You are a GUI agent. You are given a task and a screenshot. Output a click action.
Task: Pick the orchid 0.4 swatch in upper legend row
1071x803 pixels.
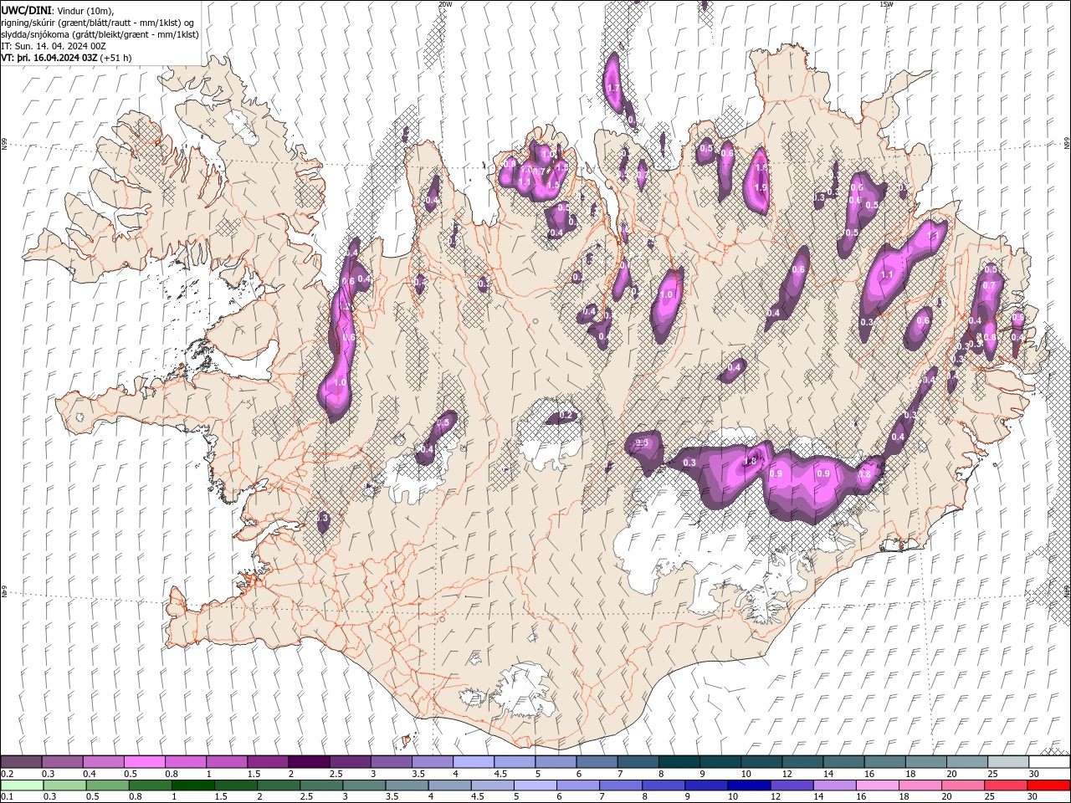(103, 762)
